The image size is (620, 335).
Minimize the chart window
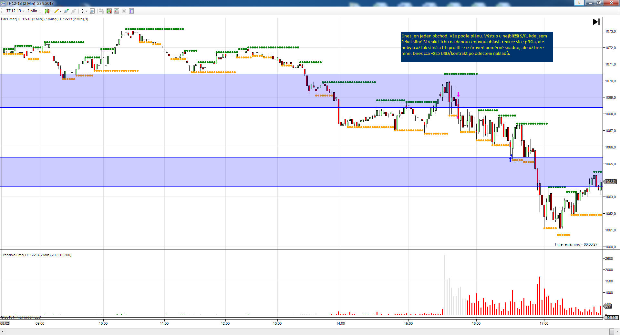[x=591, y=3]
